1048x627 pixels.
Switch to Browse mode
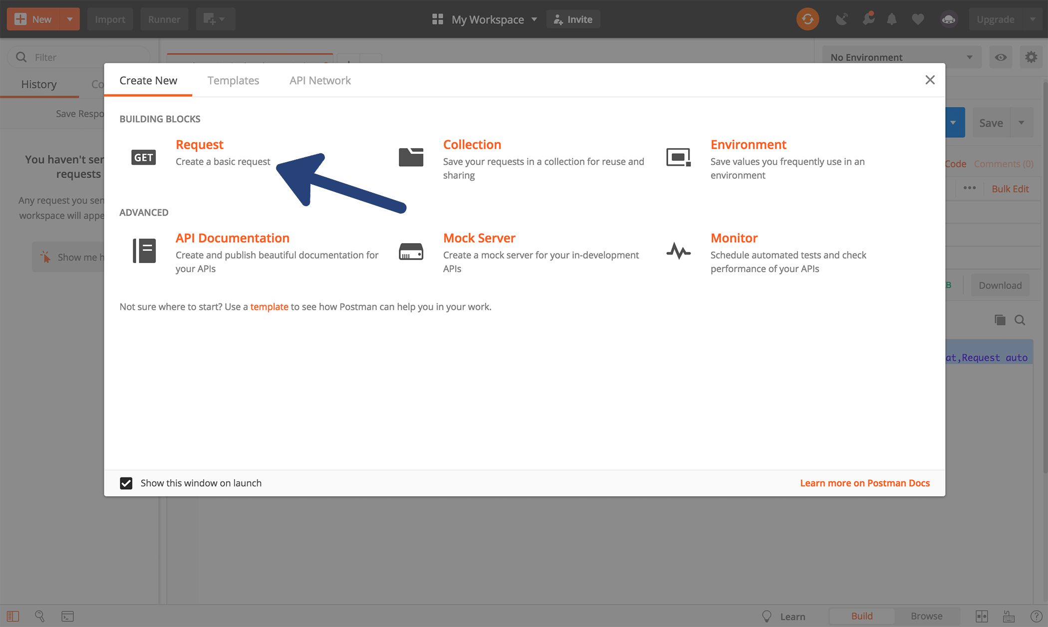click(x=927, y=616)
